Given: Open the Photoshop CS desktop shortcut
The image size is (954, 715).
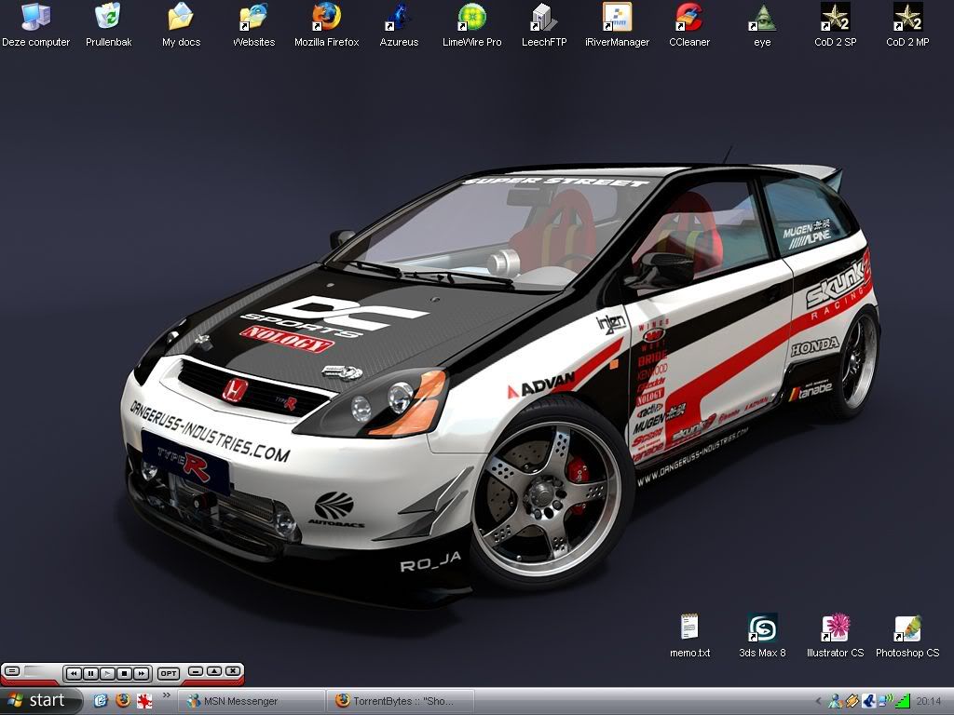Looking at the screenshot, I should pyautogui.click(x=906, y=629).
